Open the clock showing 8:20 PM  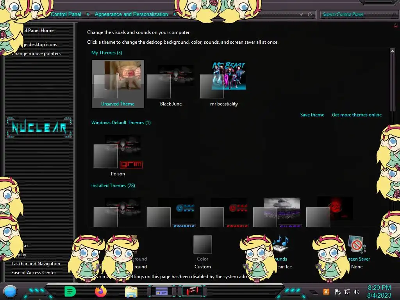(379, 291)
